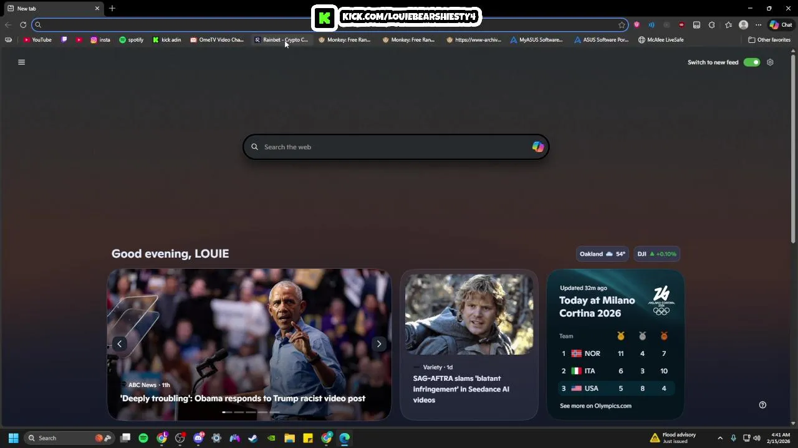Open the Oakland 54° weather widget
The image size is (798, 448).
[x=602, y=254]
